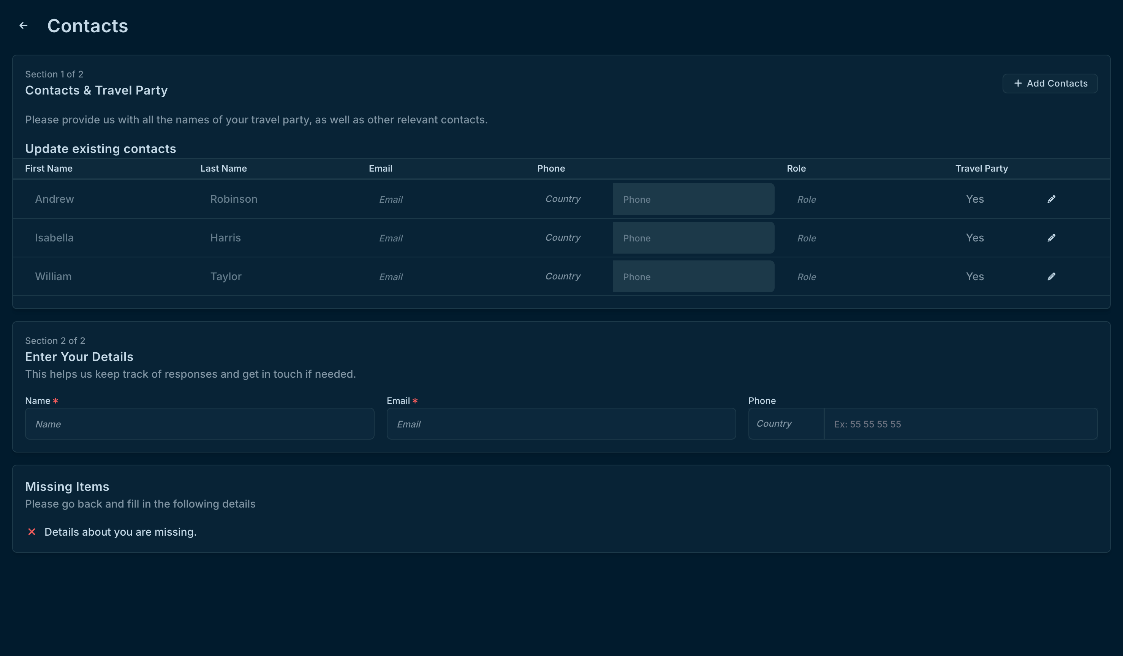Edit William Taylor's contact with pencil icon

tap(1051, 277)
